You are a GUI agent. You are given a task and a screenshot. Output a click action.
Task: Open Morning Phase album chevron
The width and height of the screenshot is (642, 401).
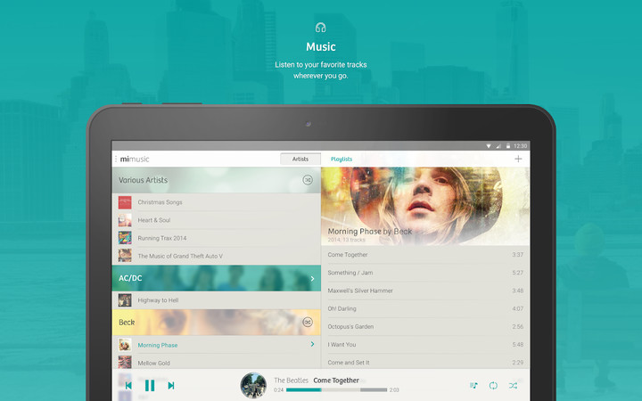(x=311, y=344)
